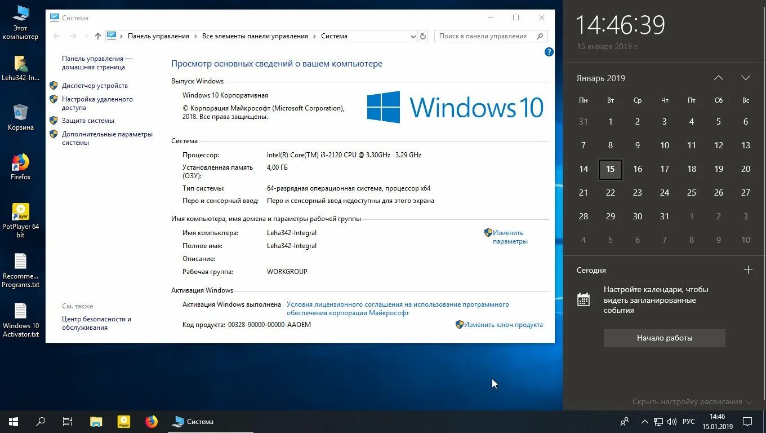Viewport: 766px width, 433px height.
Task: Click Панель управления breadcrumb
Action: (158, 36)
